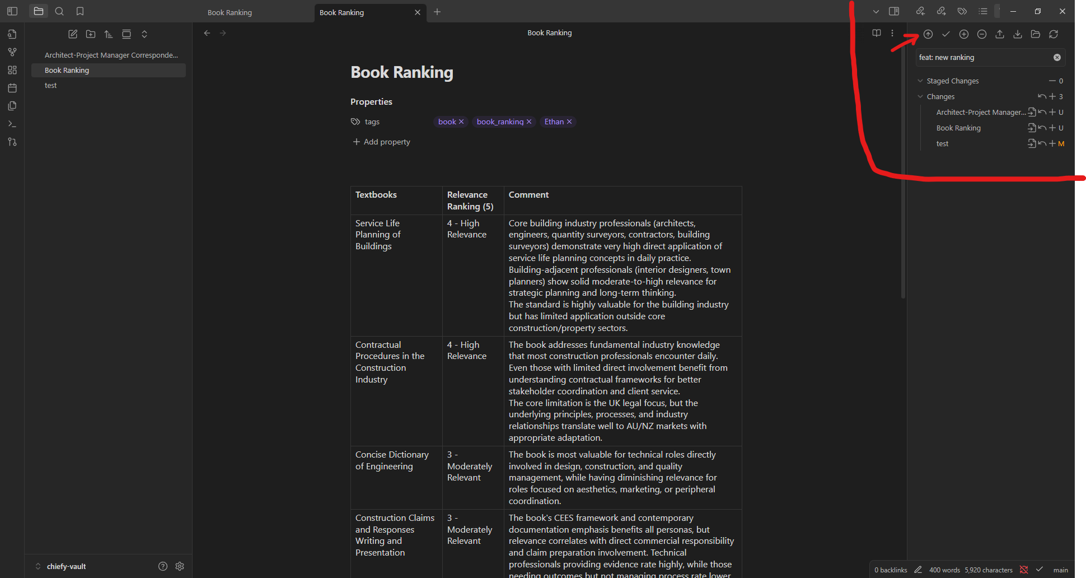Discard all changes in the Changes header
Screen dimensions: 1086x578
(x=1042, y=96)
